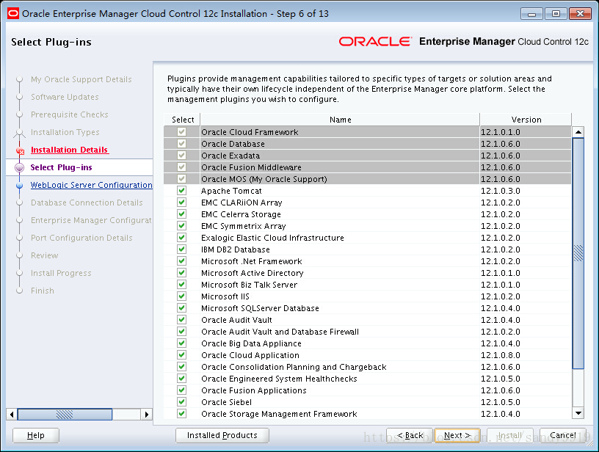599x452 pixels.
Task: Click the plug-in list vertical scrollbar thumb
Action: tap(578, 253)
